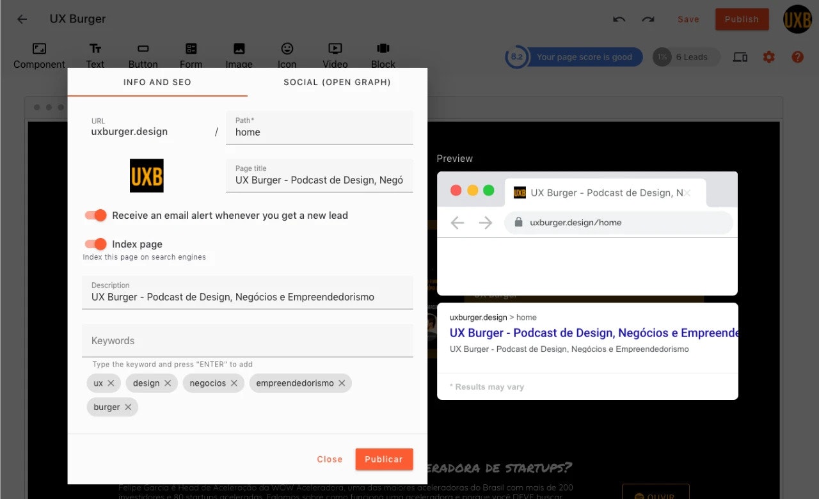Image resolution: width=819 pixels, height=499 pixels.
Task: Click the padlock icon in preview address bar
Action: click(x=518, y=222)
